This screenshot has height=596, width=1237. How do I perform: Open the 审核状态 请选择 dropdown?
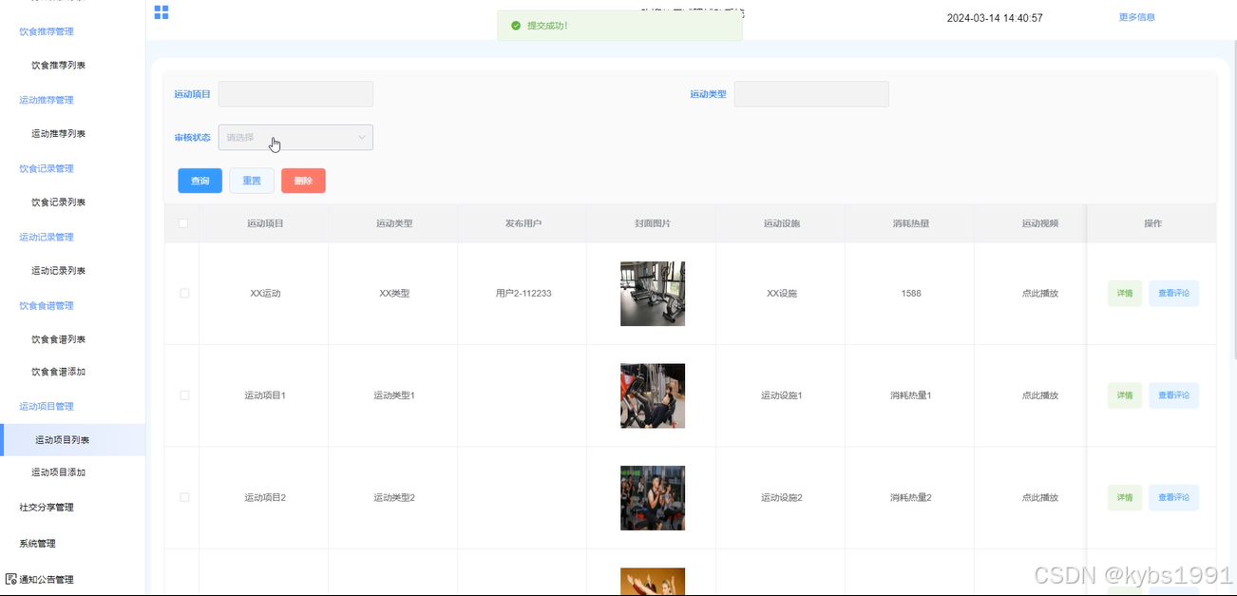coord(295,138)
